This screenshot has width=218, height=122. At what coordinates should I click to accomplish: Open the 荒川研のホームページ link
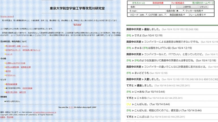click(x=203, y=3)
